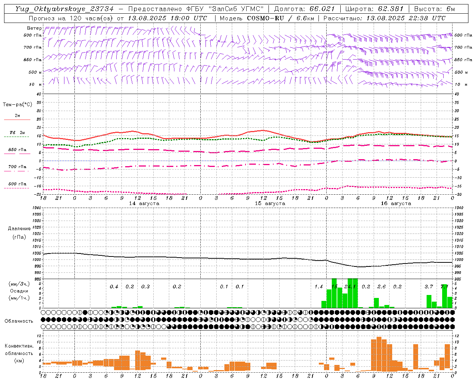474x379 pixels.
Task: Click the Тем-ра(°C) panel label
Action: click(17, 105)
